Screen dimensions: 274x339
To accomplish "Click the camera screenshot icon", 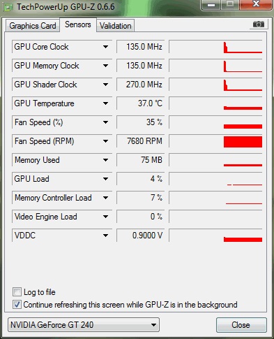I will click(259, 24).
